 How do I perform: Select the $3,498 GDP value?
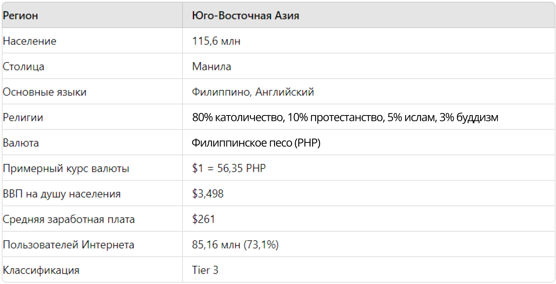pyautogui.click(x=208, y=194)
